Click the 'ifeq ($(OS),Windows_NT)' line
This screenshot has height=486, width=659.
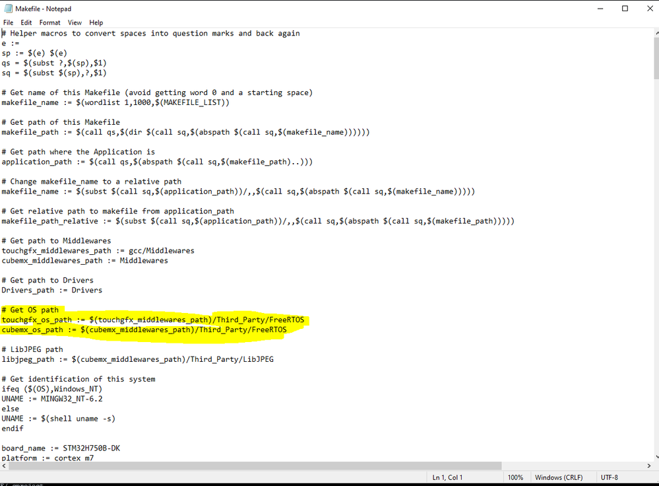[51, 389]
